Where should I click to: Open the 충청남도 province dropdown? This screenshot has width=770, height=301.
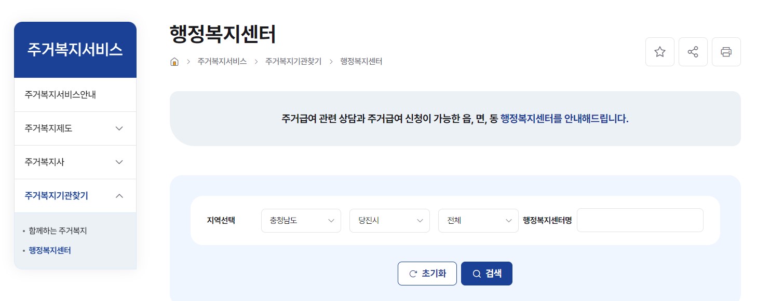(301, 220)
